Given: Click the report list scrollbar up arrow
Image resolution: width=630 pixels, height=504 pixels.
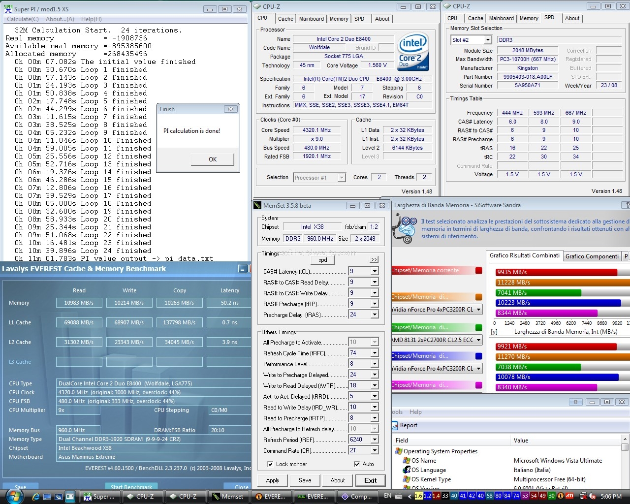Looking at the screenshot, I should click(x=625, y=439).
